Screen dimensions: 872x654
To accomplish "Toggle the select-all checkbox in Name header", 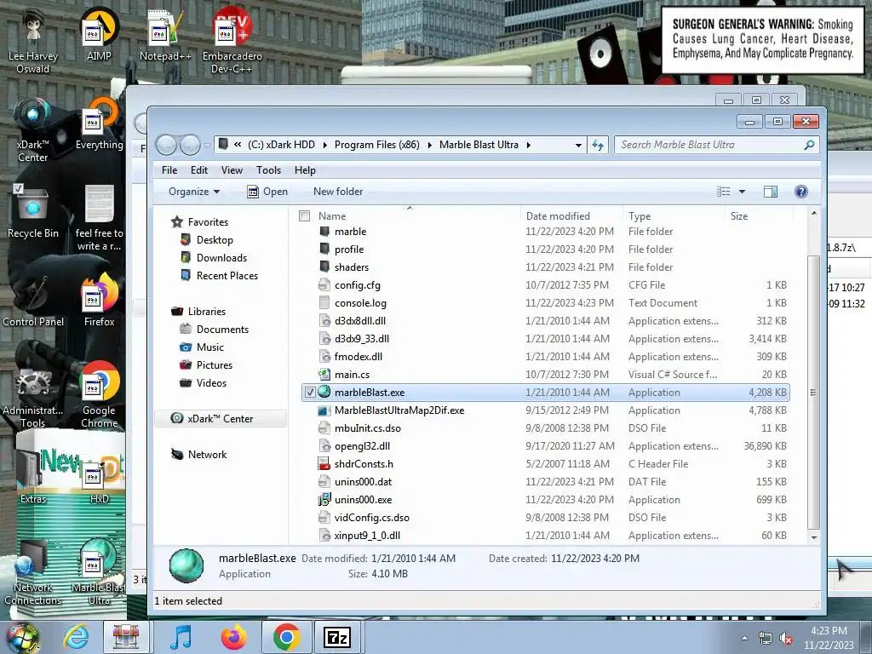I will coord(304,215).
